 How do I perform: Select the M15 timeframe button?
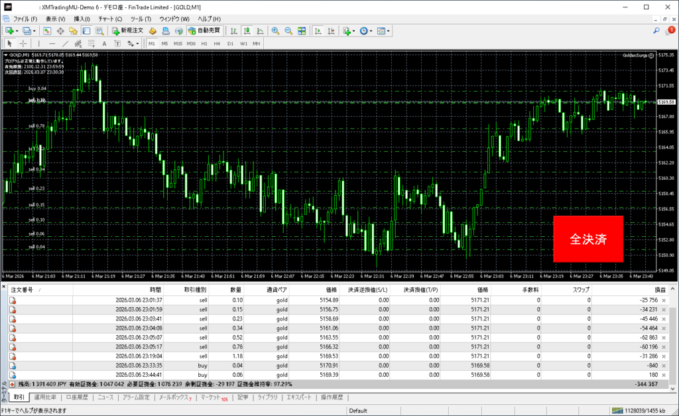coord(178,44)
